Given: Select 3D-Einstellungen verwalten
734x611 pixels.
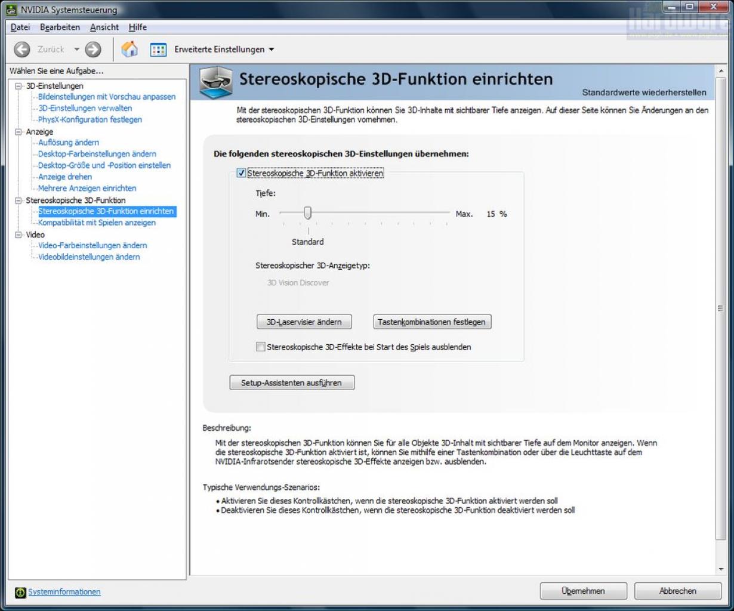Looking at the screenshot, I should coord(85,108).
